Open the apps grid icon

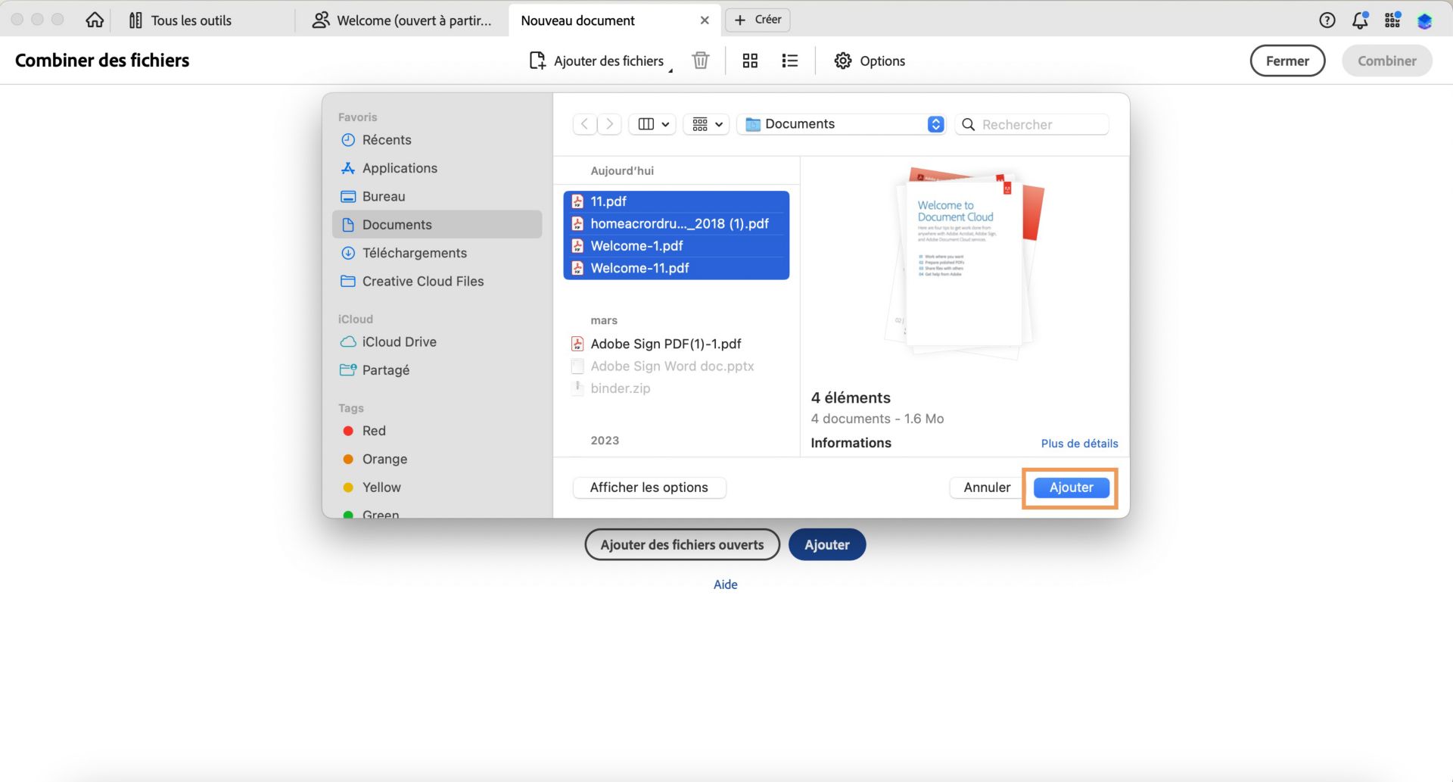pyautogui.click(x=1392, y=20)
